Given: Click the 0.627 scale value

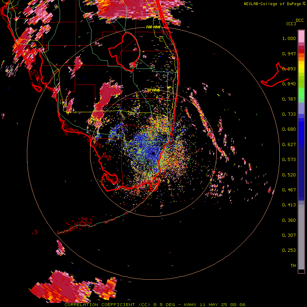Looking at the screenshot, I should (289, 145).
